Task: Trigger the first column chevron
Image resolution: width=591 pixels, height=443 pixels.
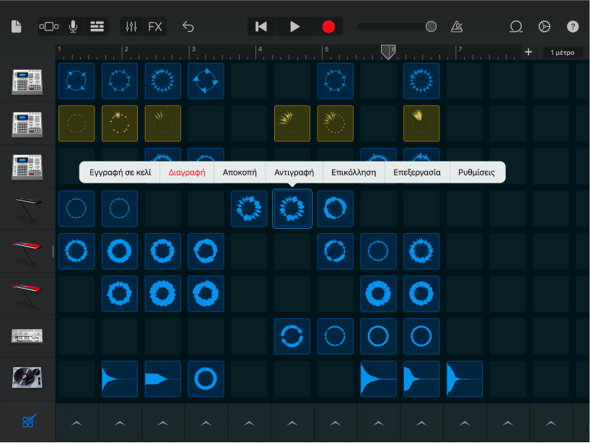Action: [76, 423]
